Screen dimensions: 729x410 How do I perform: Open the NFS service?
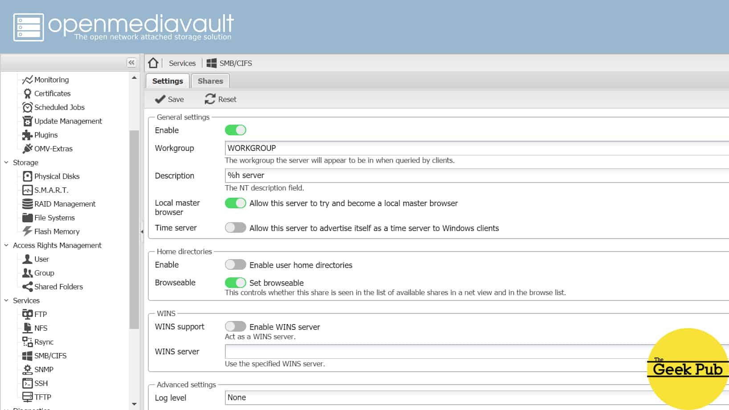tap(35, 328)
